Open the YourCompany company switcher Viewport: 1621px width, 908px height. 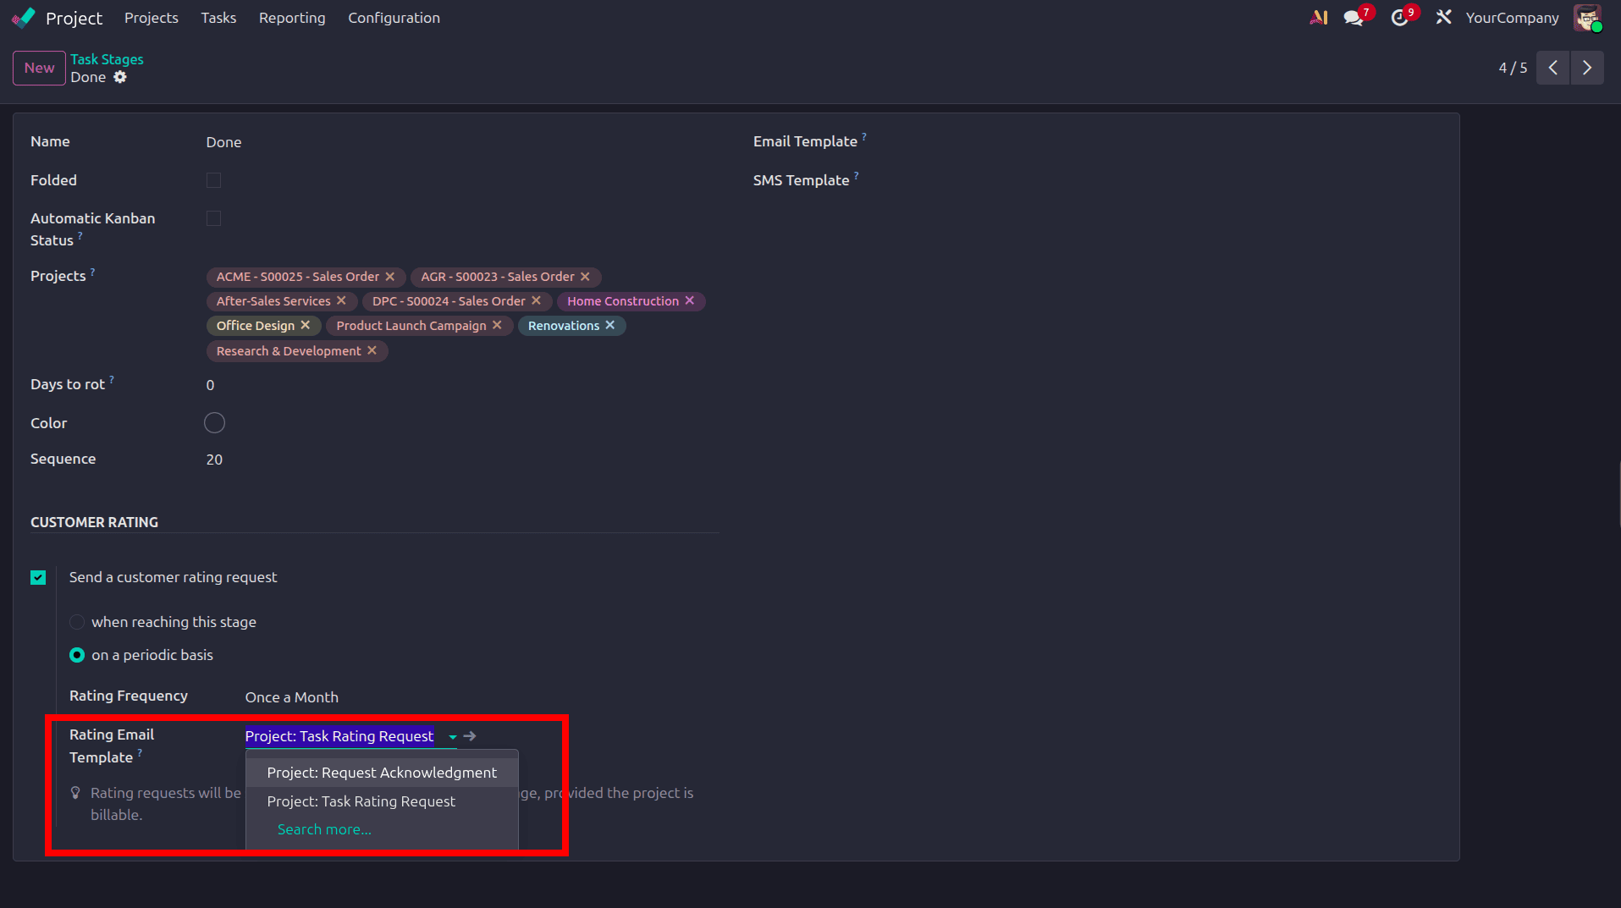click(x=1512, y=18)
